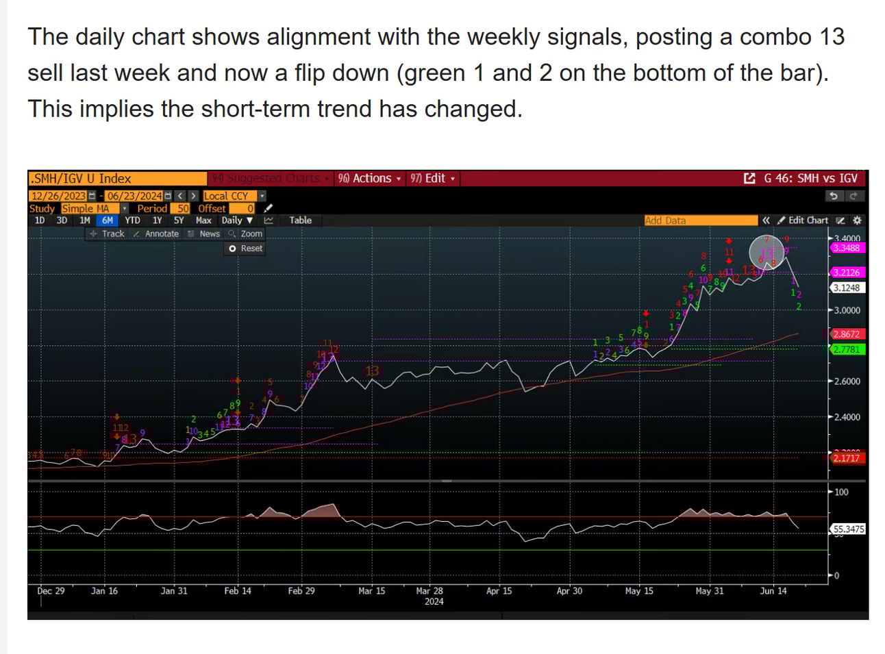Show News on the chart
This screenshot has width=885, height=654.
pyautogui.click(x=203, y=234)
